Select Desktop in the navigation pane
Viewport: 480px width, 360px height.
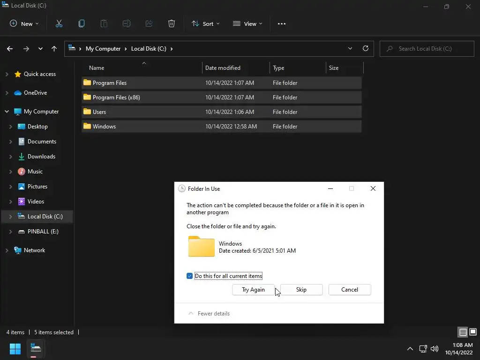point(37,127)
